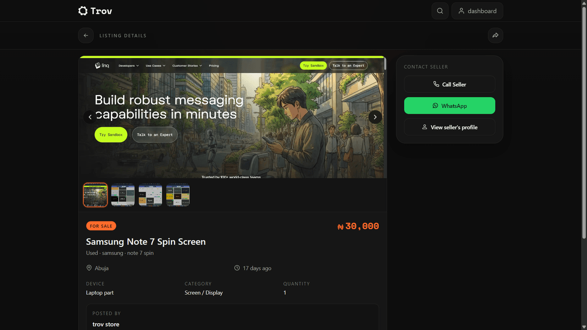Select the third image thumbnail

(150, 195)
